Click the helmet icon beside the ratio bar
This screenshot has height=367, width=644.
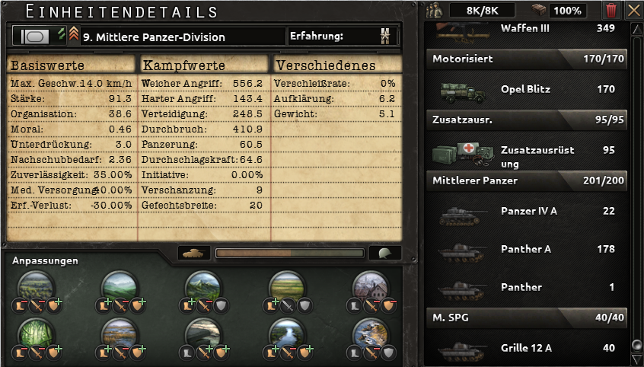385,253
